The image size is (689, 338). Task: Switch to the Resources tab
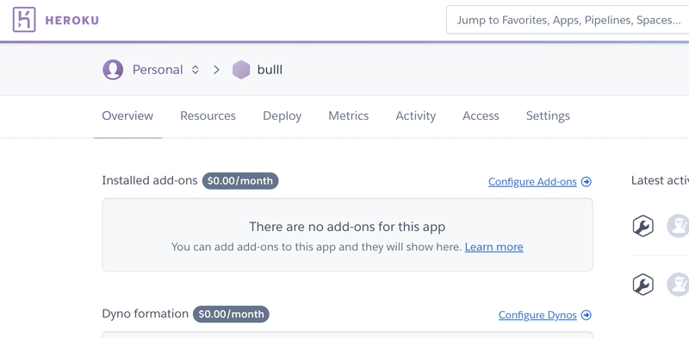click(x=208, y=116)
